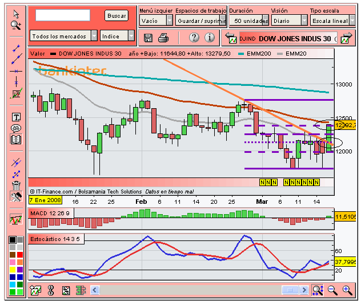
Task: Pick the dark green color swatch
Action: (20, 285)
